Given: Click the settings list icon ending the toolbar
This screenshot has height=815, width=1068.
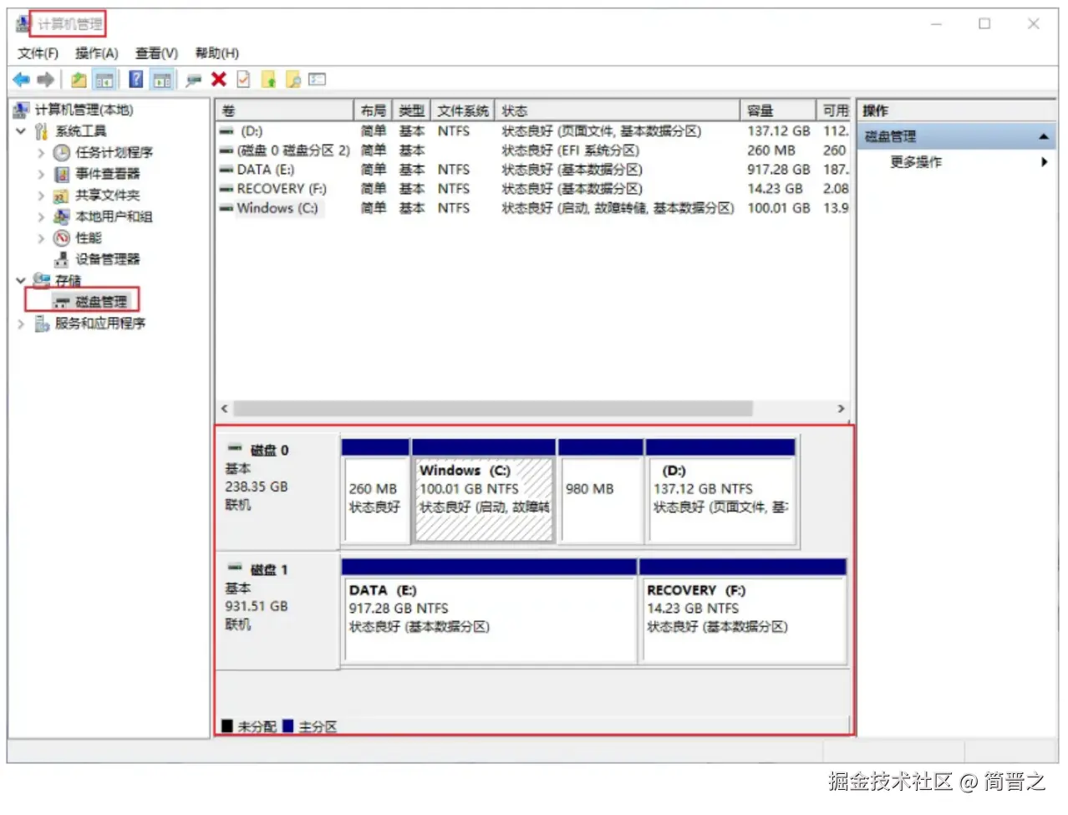Looking at the screenshot, I should (317, 79).
